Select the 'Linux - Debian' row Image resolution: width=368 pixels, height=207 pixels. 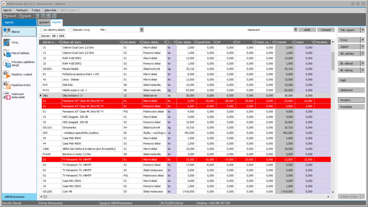tap(185, 79)
